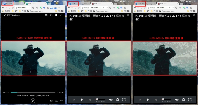
Task: Mute audio in the TS-453B player
Action: 61,101
